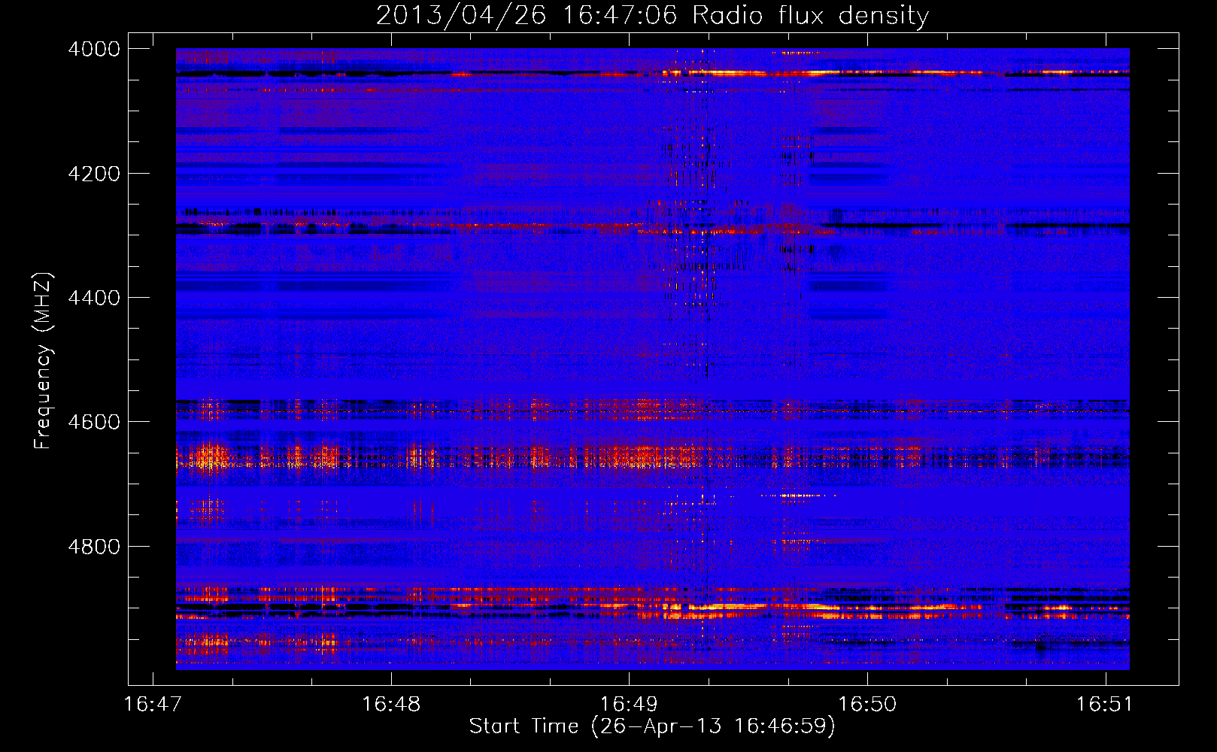Select the 4800 frequency tick label
1217x752 pixels.
click(94, 546)
